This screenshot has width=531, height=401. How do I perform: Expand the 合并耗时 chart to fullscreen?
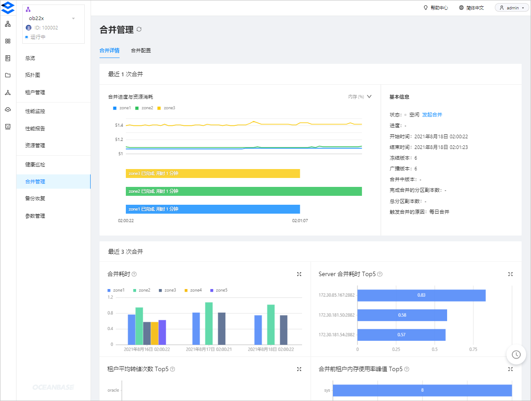click(299, 274)
